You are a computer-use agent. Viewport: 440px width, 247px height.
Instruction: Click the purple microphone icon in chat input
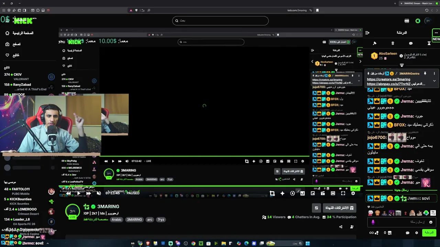coord(373,222)
